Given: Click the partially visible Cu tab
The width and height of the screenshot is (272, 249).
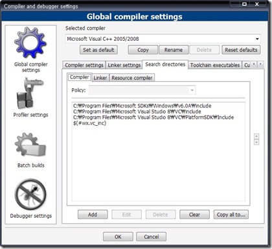Looking at the screenshot, I should [247, 65].
